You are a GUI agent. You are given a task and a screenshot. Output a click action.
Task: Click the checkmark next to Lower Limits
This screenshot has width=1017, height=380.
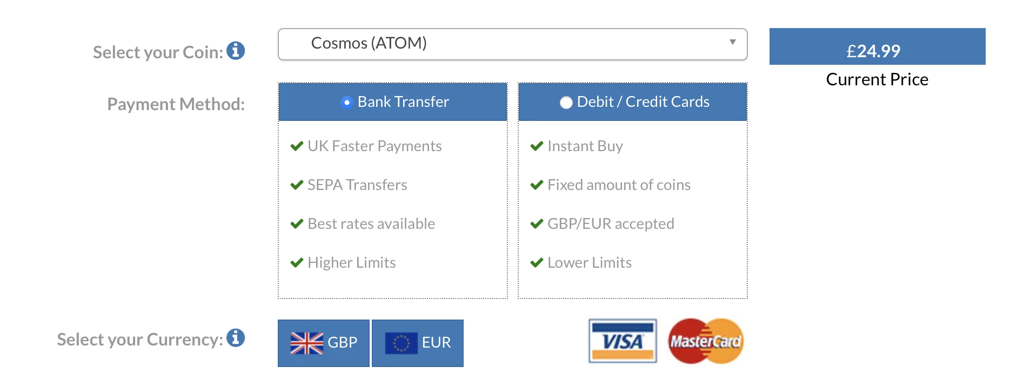click(537, 263)
